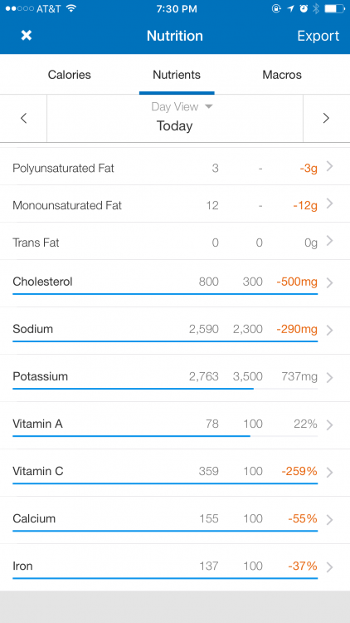
Task: Go to next day with right arrow
Action: tap(326, 119)
